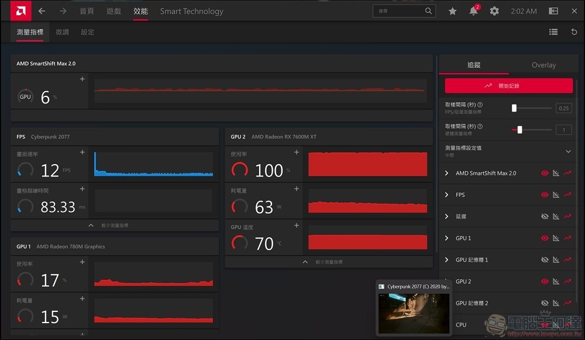The width and height of the screenshot is (585, 340).
Task: Select the 測量指標 sub-tab
Action: point(30,32)
